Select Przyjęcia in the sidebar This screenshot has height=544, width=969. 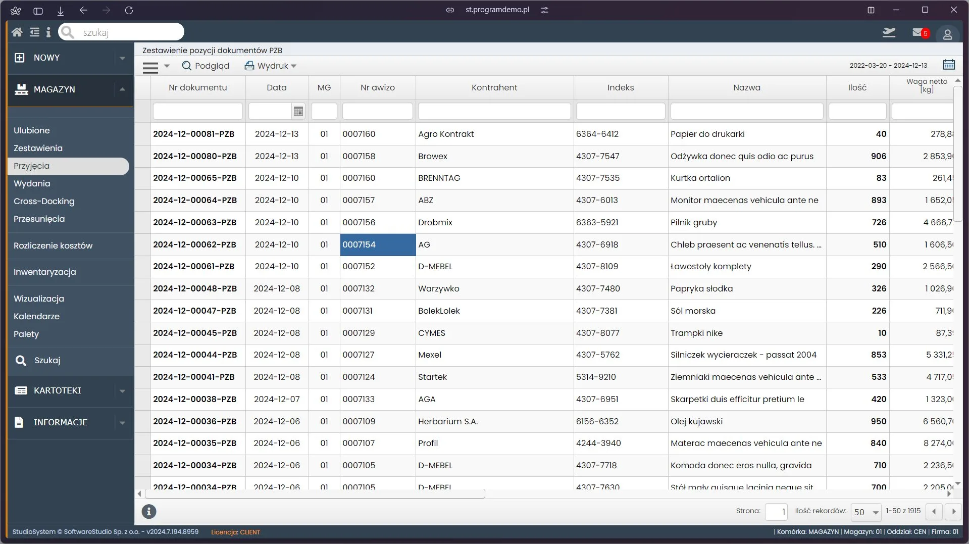tap(68, 166)
